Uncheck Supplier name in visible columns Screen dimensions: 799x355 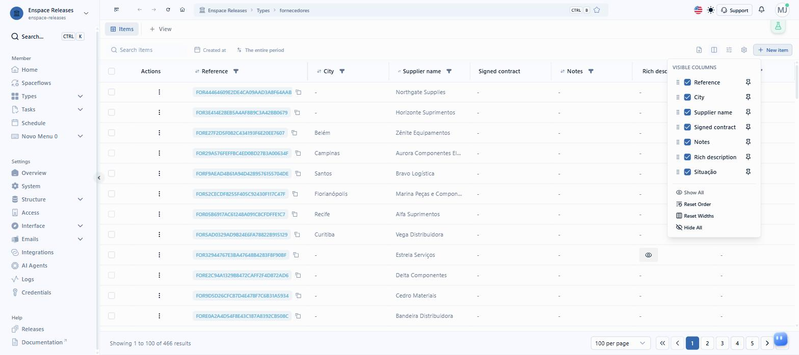687,112
